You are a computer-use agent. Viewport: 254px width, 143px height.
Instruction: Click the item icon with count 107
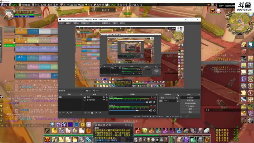200,131
